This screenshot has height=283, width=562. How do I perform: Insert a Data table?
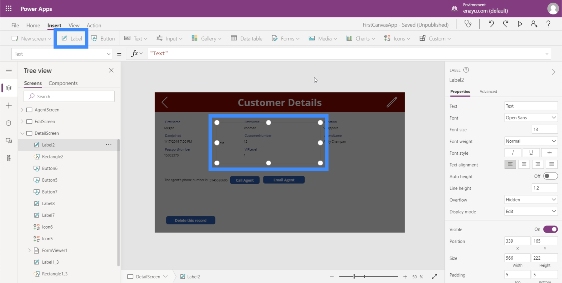click(x=247, y=38)
